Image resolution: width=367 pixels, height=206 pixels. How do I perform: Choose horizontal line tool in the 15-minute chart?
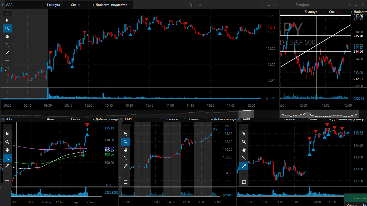(126, 174)
